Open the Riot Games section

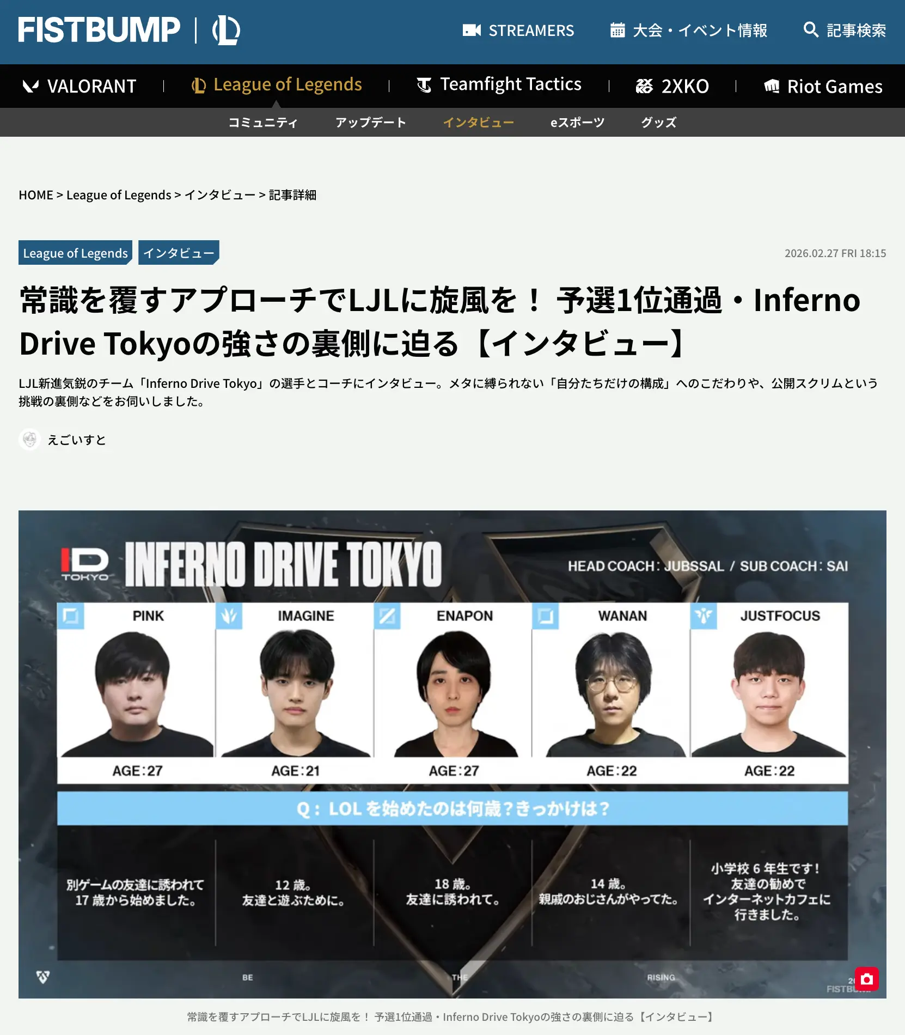pos(823,86)
